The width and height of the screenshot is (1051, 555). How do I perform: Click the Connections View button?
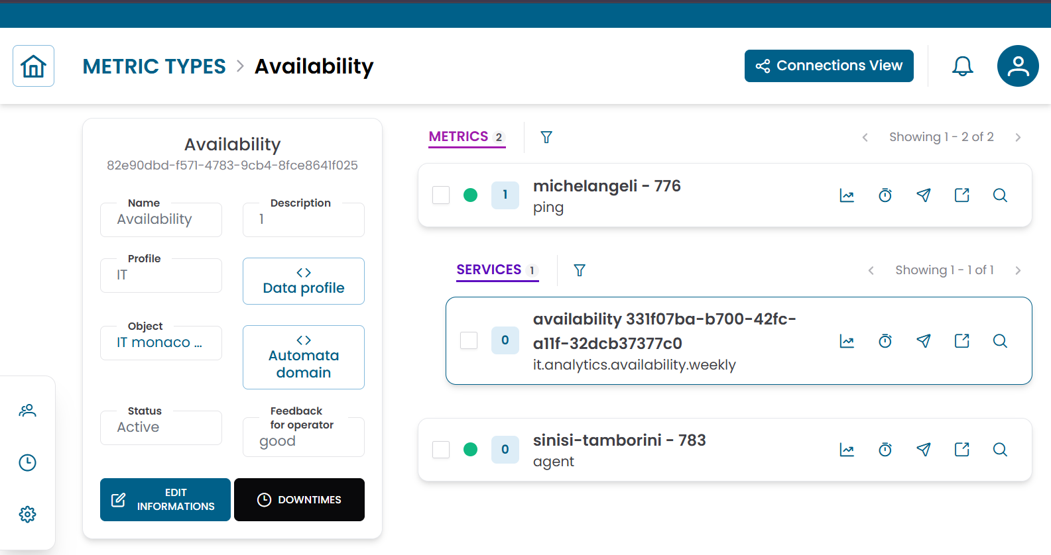tap(828, 66)
